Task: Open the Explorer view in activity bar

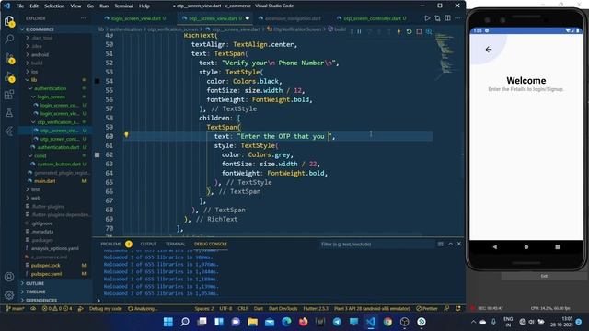Action: (x=9, y=21)
